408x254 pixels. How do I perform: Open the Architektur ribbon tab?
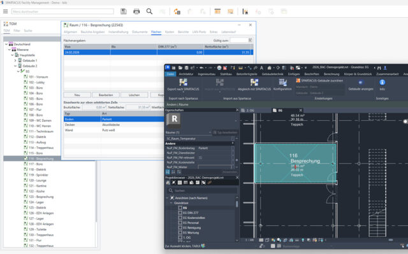[186, 74]
